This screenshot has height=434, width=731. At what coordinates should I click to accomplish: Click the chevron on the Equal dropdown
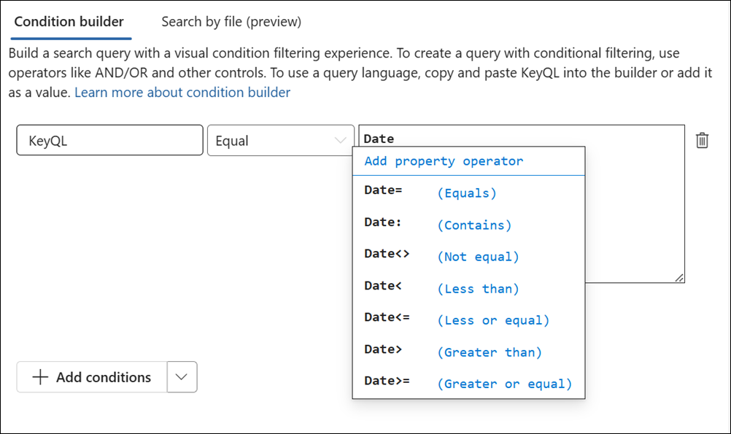click(340, 140)
